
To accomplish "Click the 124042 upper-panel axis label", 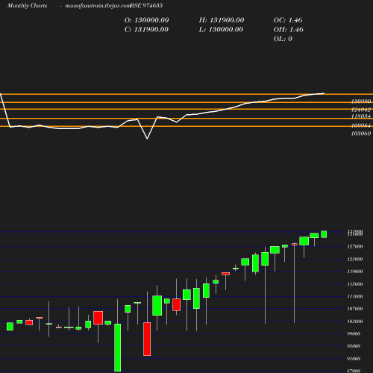I will tap(361, 110).
